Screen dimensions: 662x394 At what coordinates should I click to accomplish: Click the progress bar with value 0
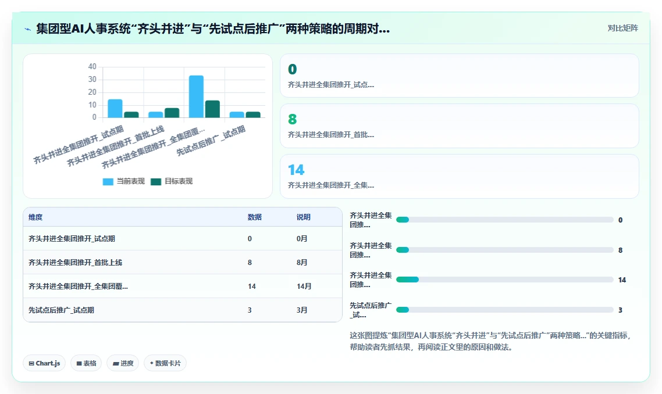504,220
